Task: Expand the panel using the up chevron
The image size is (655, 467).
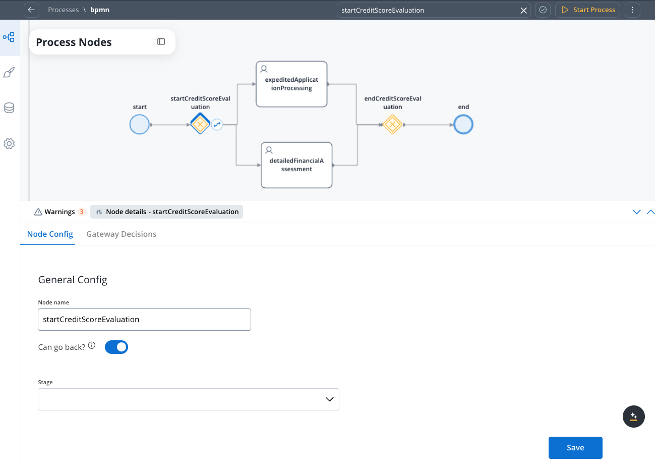Action: click(x=650, y=212)
